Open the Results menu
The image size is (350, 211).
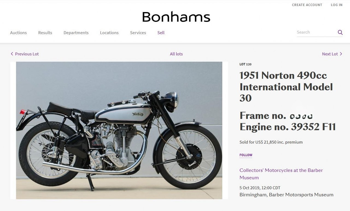pos(45,33)
